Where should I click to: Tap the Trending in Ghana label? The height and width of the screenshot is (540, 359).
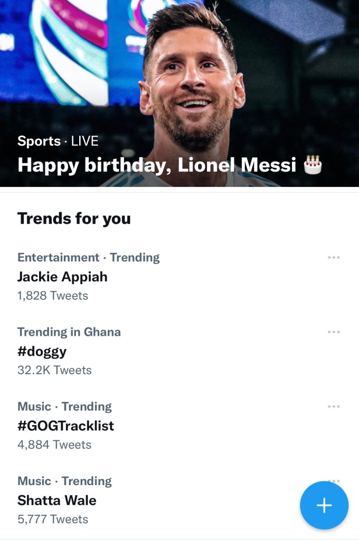(69, 332)
